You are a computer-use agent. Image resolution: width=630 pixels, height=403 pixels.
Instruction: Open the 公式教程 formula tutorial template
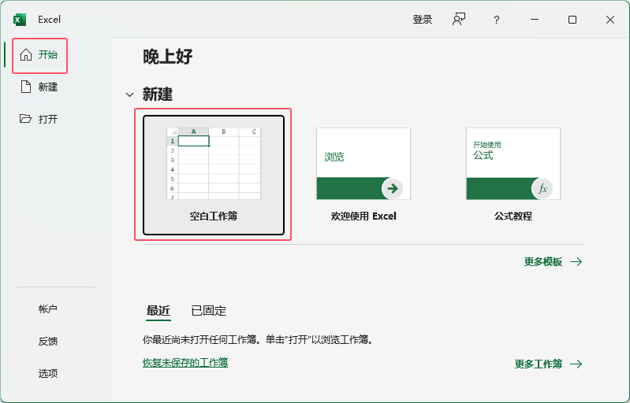point(513,175)
